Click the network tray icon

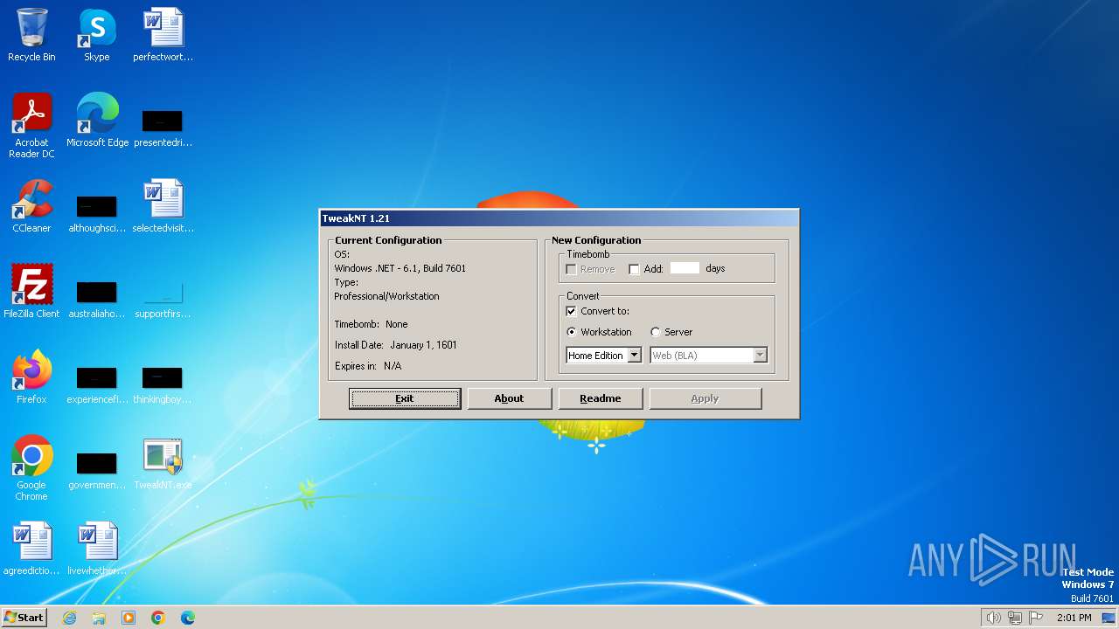1015,618
